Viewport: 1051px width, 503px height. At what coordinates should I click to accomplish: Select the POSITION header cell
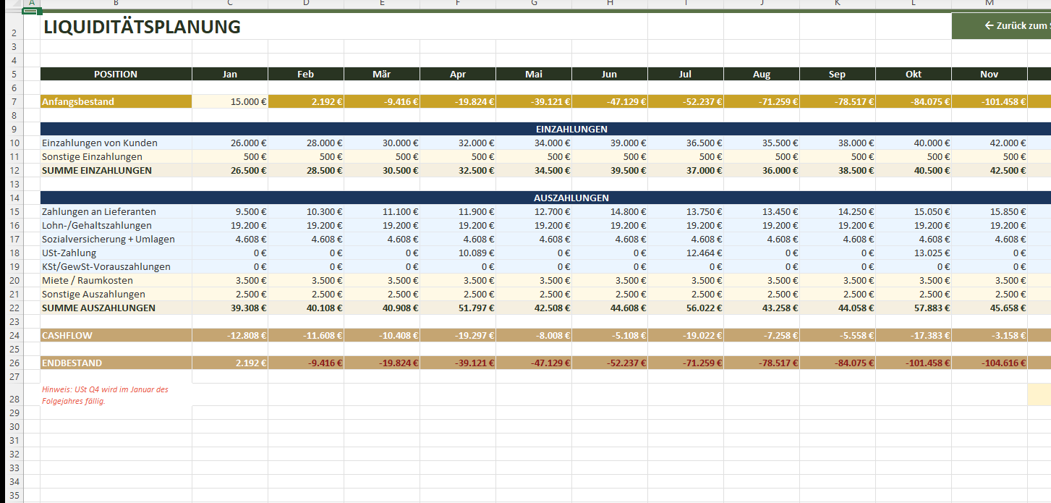click(x=116, y=75)
